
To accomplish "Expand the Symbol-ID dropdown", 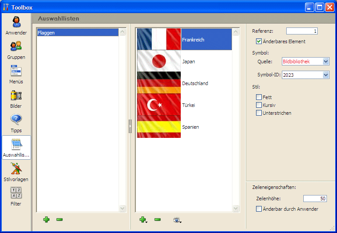I will [326, 75].
